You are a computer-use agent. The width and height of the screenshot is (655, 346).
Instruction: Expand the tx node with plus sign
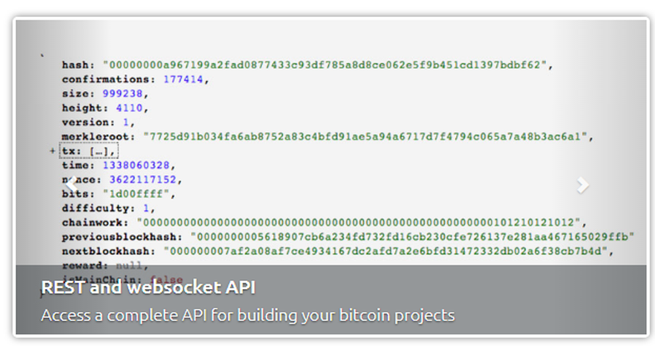(51, 151)
